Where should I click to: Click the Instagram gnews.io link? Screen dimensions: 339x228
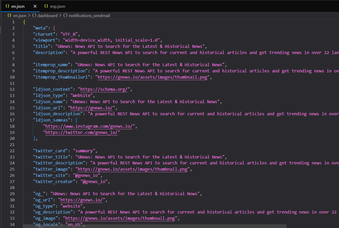tap(89, 126)
